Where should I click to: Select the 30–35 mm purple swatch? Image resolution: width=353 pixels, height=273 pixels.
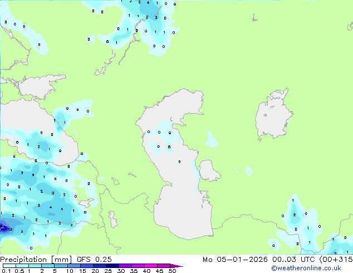click(x=125, y=266)
